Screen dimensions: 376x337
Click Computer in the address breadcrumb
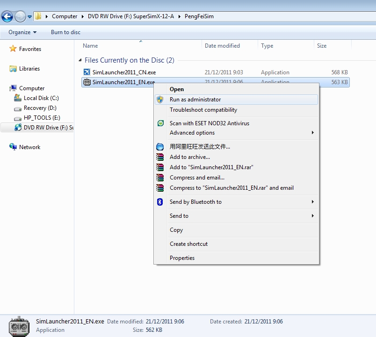(65, 16)
